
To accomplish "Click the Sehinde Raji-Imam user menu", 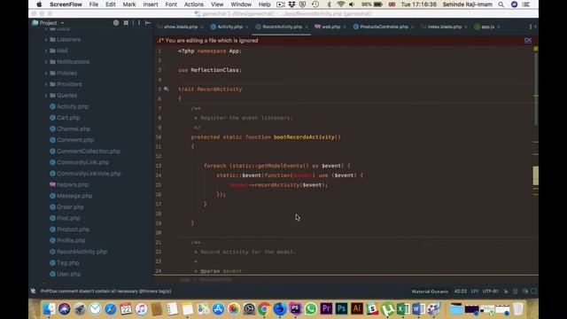I will (467, 4).
